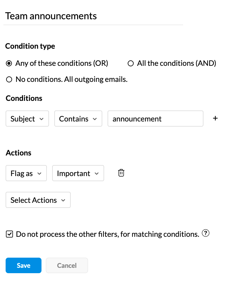Add another condition with the plus icon
This screenshot has width=235, height=282.
point(215,118)
